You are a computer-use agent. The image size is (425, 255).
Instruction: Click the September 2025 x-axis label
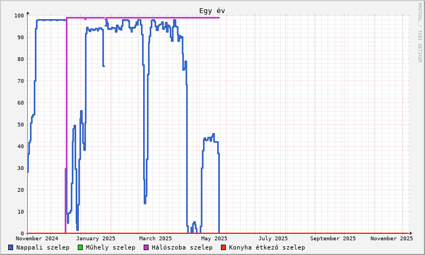(x=333, y=238)
